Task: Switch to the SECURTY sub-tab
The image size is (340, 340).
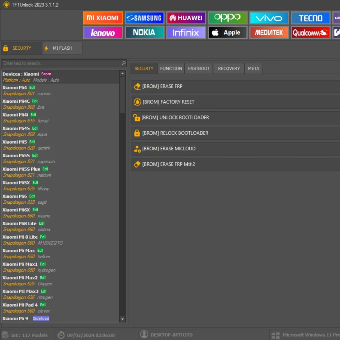Action: pos(144,68)
